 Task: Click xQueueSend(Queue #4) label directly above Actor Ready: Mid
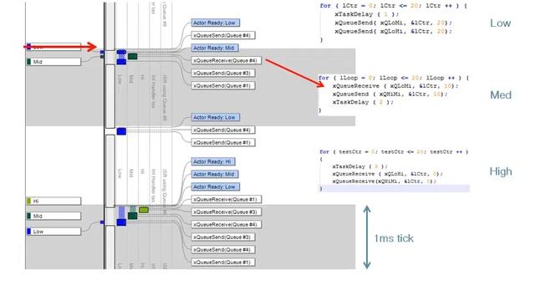[x=223, y=35]
